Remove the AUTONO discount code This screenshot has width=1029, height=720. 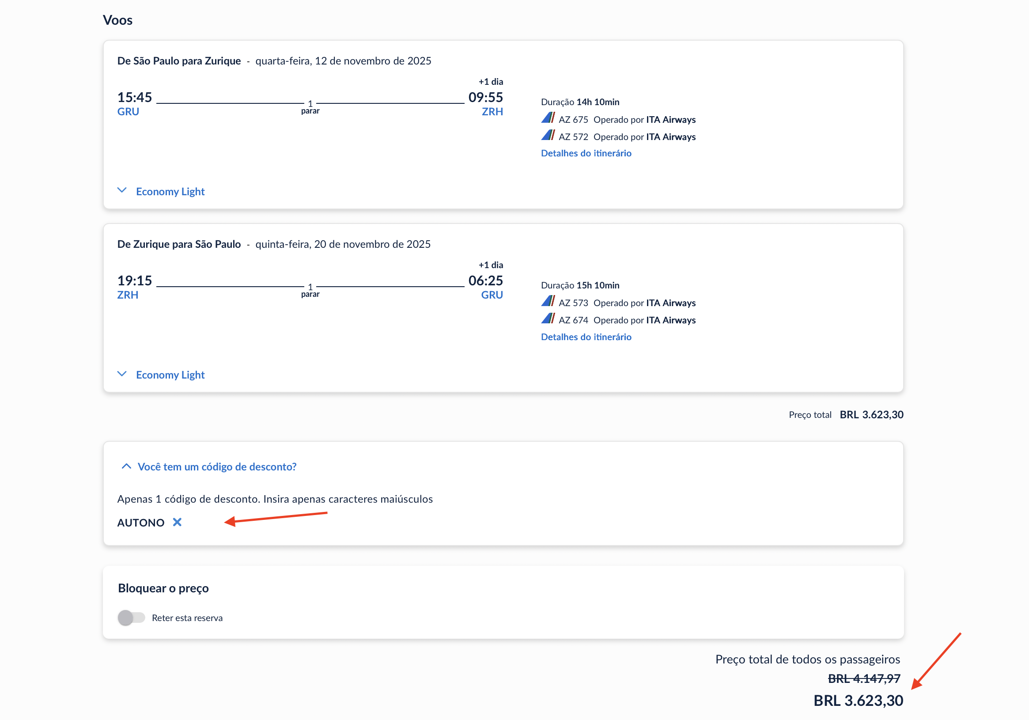click(x=177, y=522)
